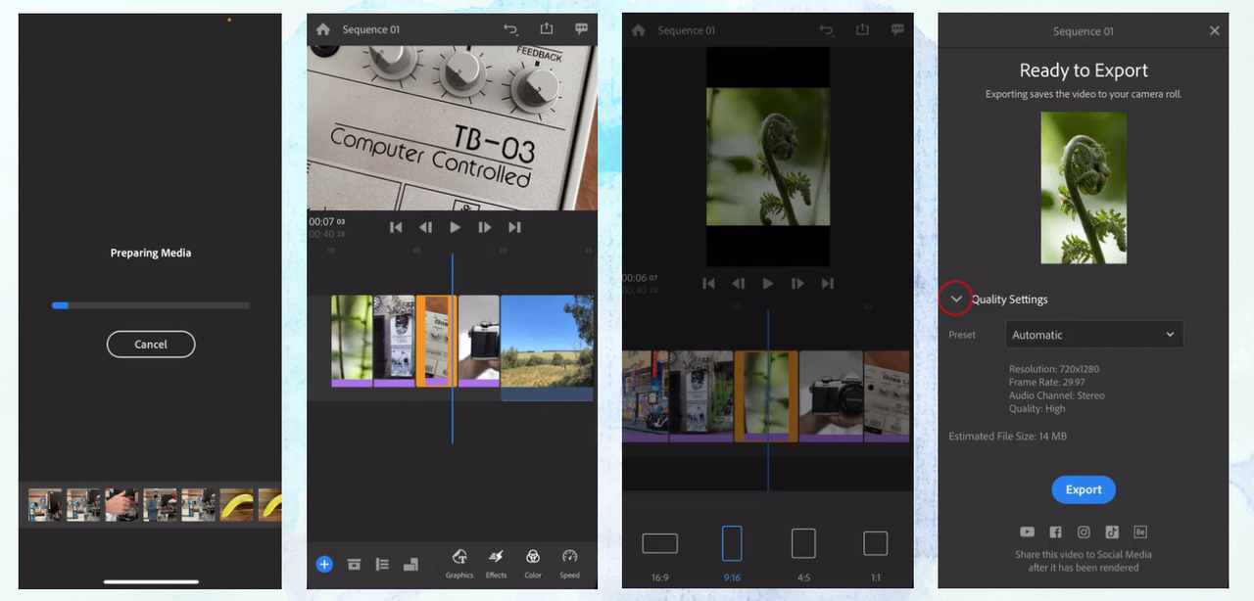Open the project assets icon beside plus button

pos(354,565)
